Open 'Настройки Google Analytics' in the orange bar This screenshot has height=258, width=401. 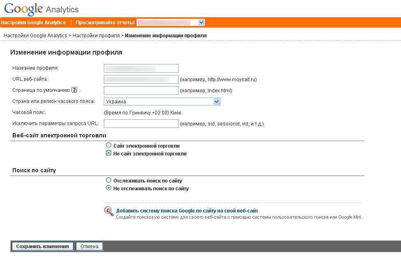point(33,23)
